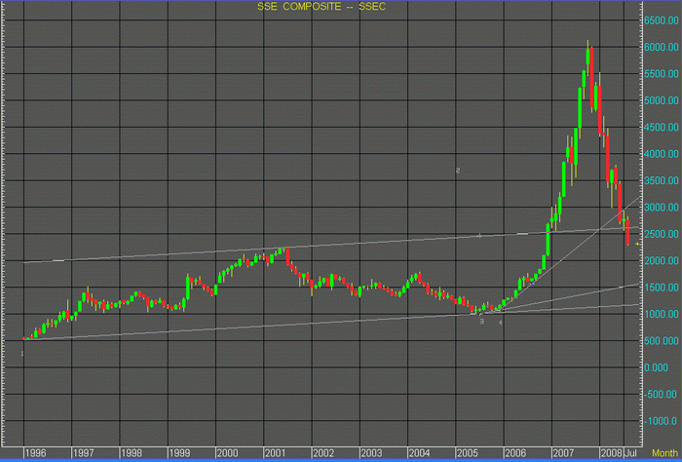Image resolution: width=682 pixels, height=462 pixels.
Task: Click the 5500.00 price axis label
Action: click(662, 74)
